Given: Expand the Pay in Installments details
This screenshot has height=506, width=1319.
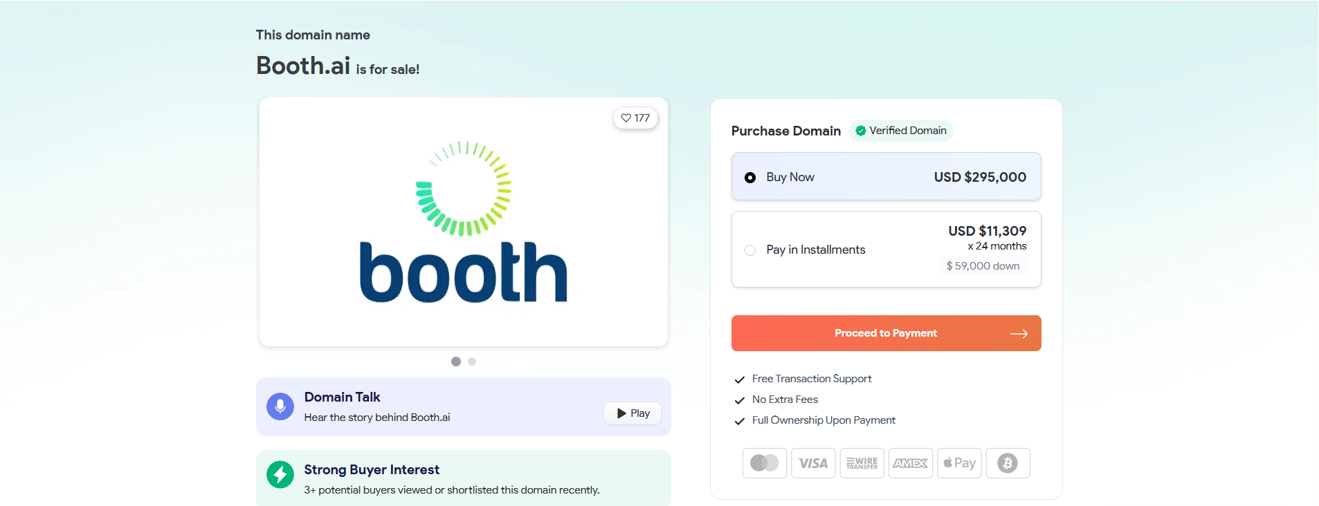Looking at the screenshot, I should (x=886, y=250).
